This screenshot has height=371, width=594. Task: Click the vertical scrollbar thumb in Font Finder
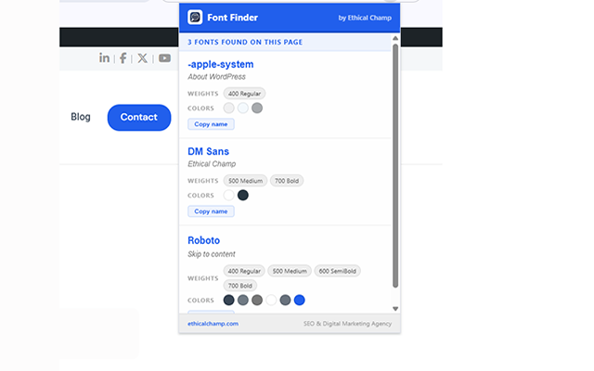(395, 166)
